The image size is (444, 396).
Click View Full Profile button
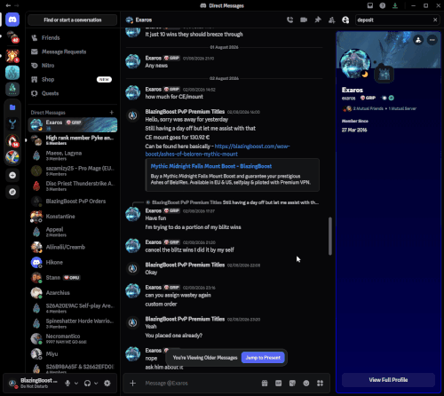point(388,380)
